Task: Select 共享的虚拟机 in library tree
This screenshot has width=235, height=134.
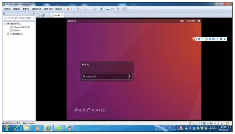Action: [x=16, y=34]
